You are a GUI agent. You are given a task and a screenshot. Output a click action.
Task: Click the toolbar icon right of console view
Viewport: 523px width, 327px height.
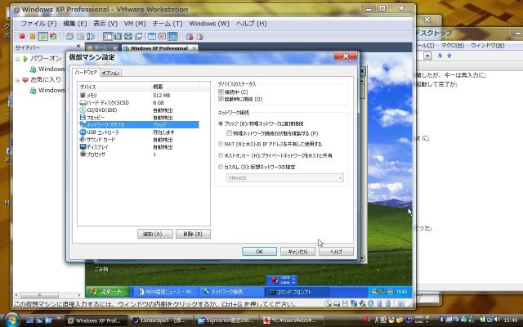click(x=172, y=36)
